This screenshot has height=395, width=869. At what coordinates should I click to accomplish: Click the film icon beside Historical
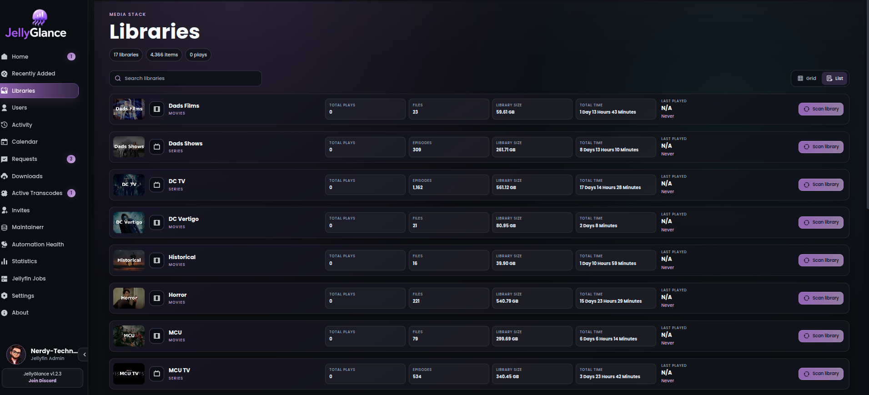click(x=157, y=260)
